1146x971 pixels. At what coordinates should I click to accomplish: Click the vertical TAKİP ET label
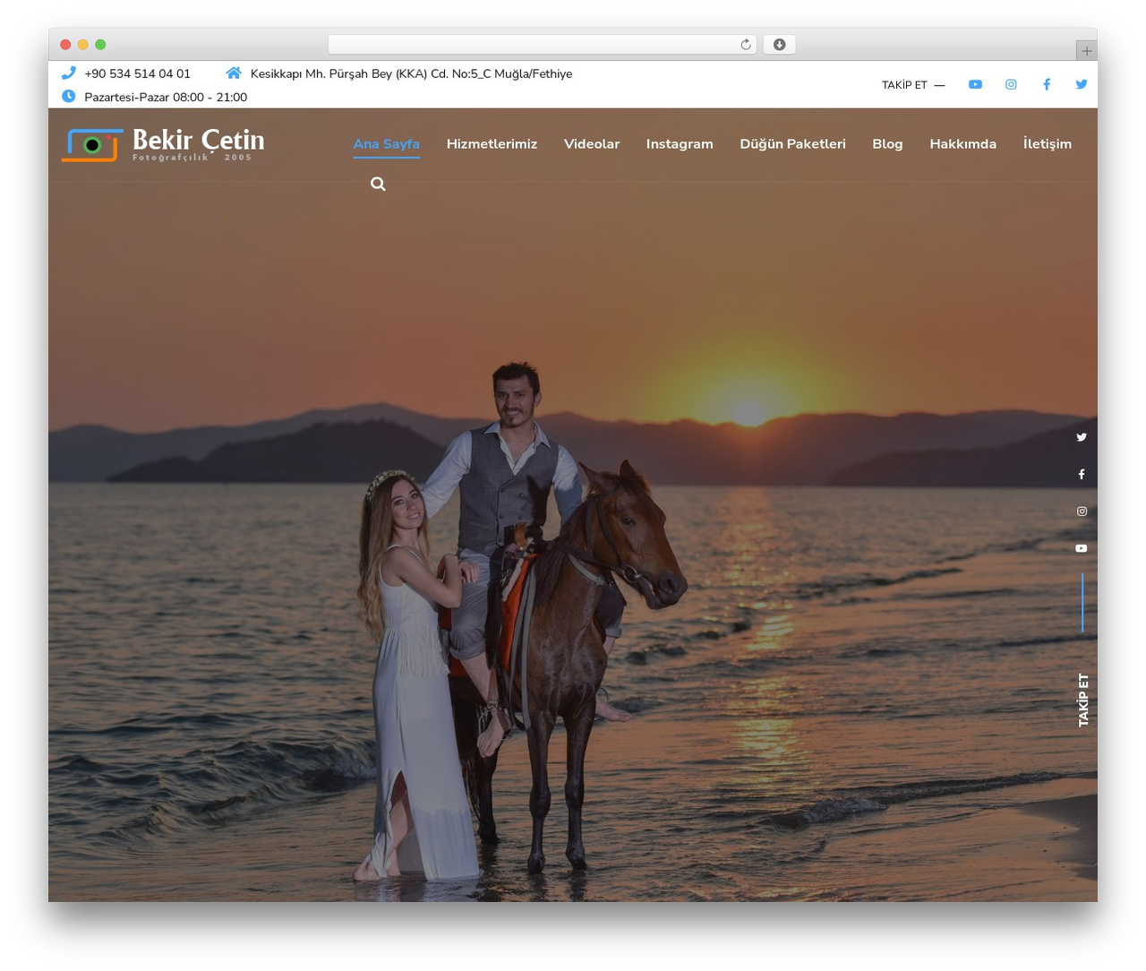tap(1082, 700)
